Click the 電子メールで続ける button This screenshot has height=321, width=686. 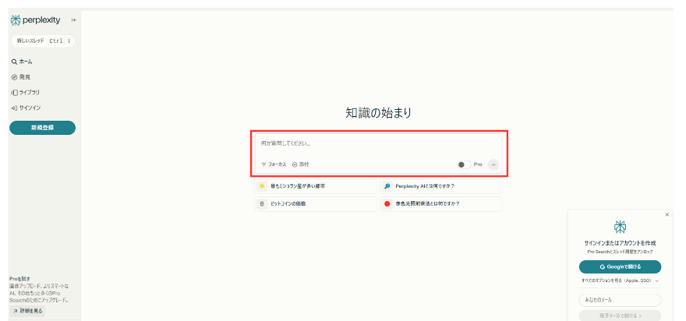(620, 316)
